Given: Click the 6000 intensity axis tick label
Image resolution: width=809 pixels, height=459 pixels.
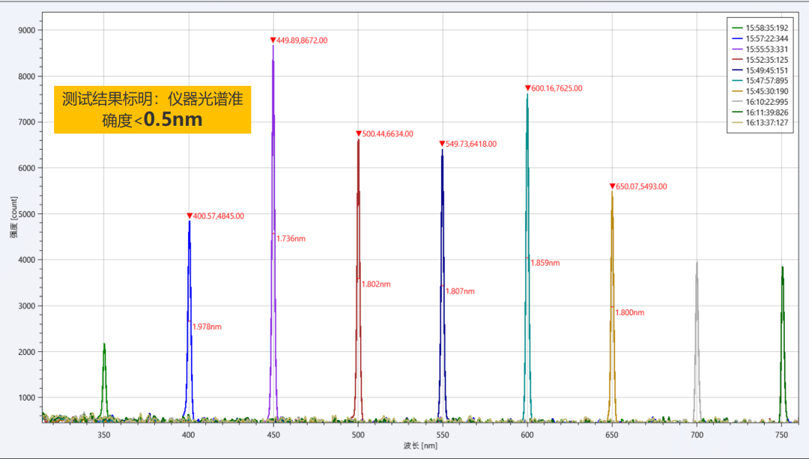Looking at the screenshot, I should pos(26,168).
